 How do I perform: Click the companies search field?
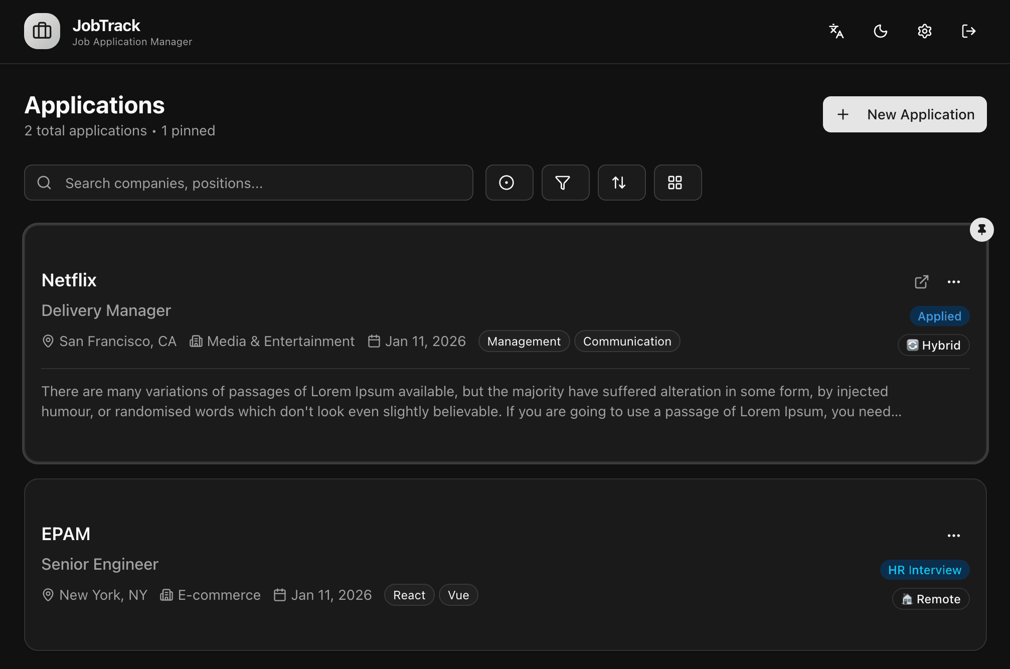point(248,183)
